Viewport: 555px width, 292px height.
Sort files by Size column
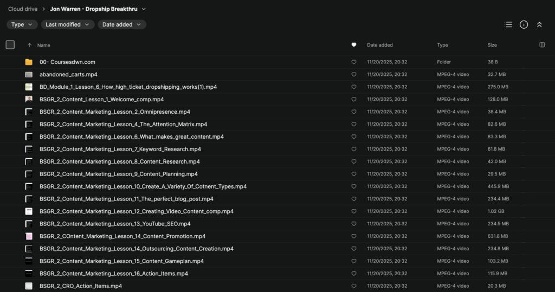click(492, 45)
